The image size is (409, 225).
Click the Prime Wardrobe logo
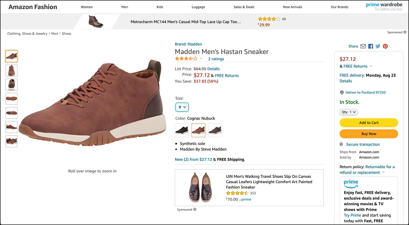coord(384,7)
